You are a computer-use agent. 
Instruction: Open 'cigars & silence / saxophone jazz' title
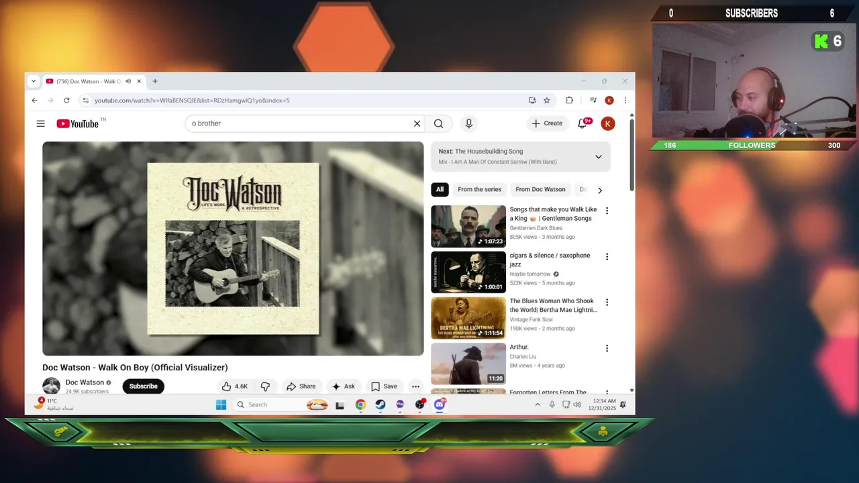click(x=550, y=260)
